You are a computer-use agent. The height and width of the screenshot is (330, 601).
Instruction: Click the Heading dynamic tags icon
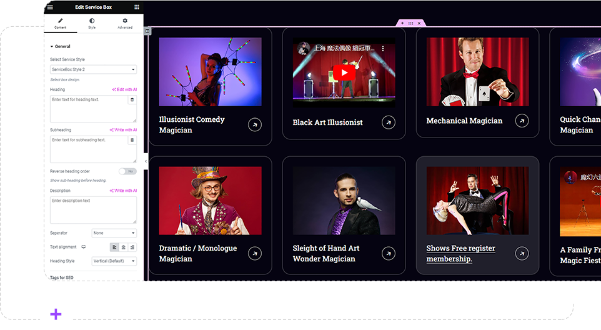(x=132, y=99)
